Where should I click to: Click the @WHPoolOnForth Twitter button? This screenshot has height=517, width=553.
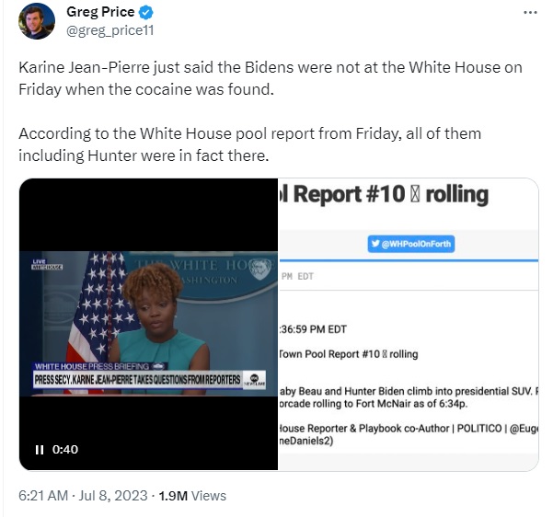pos(411,244)
